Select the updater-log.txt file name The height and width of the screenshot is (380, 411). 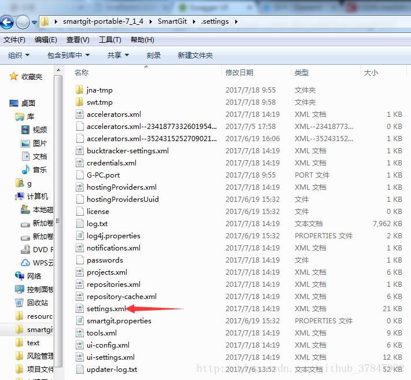click(x=112, y=370)
